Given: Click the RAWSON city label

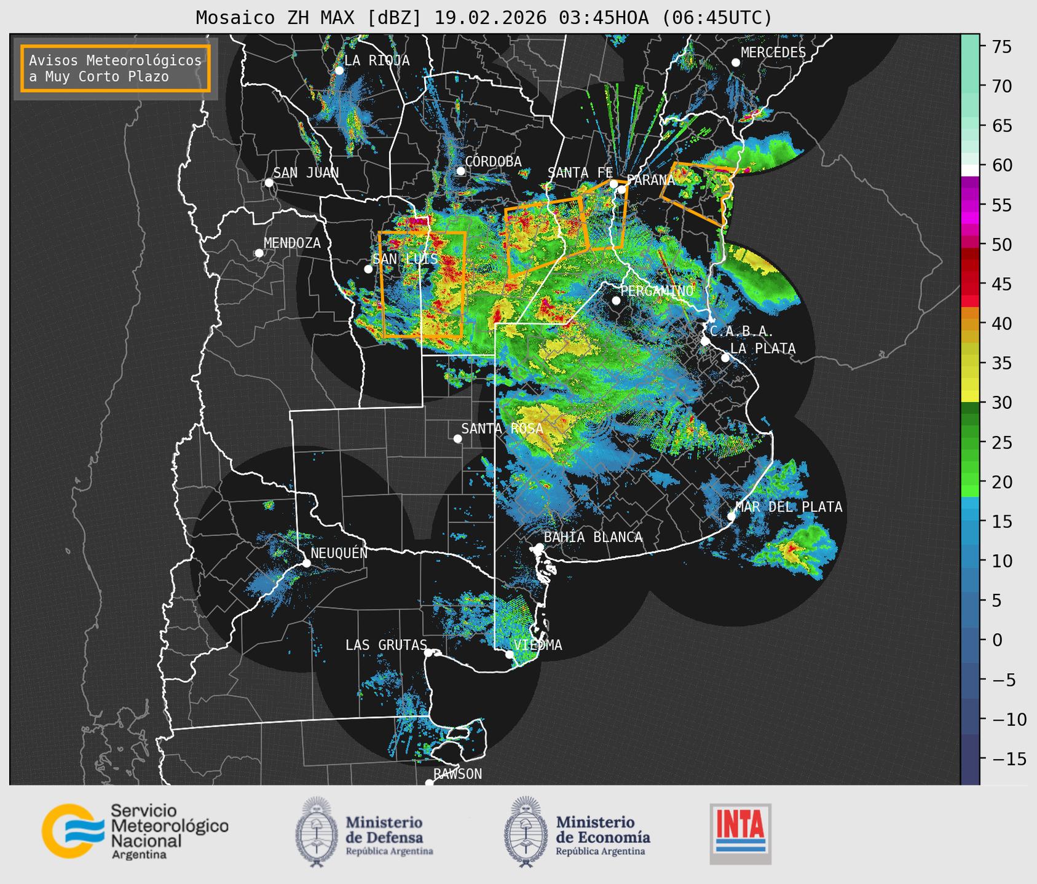Looking at the screenshot, I should tap(457, 774).
